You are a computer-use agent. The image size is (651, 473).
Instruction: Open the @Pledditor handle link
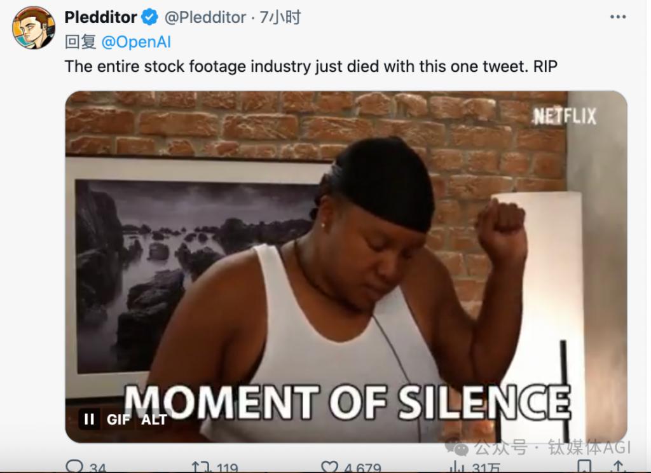205,17
